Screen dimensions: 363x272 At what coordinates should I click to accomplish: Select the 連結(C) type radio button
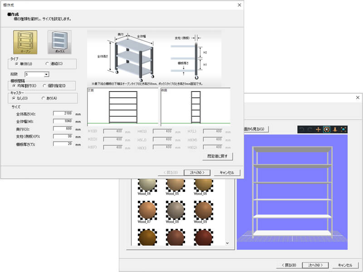pos(47,63)
